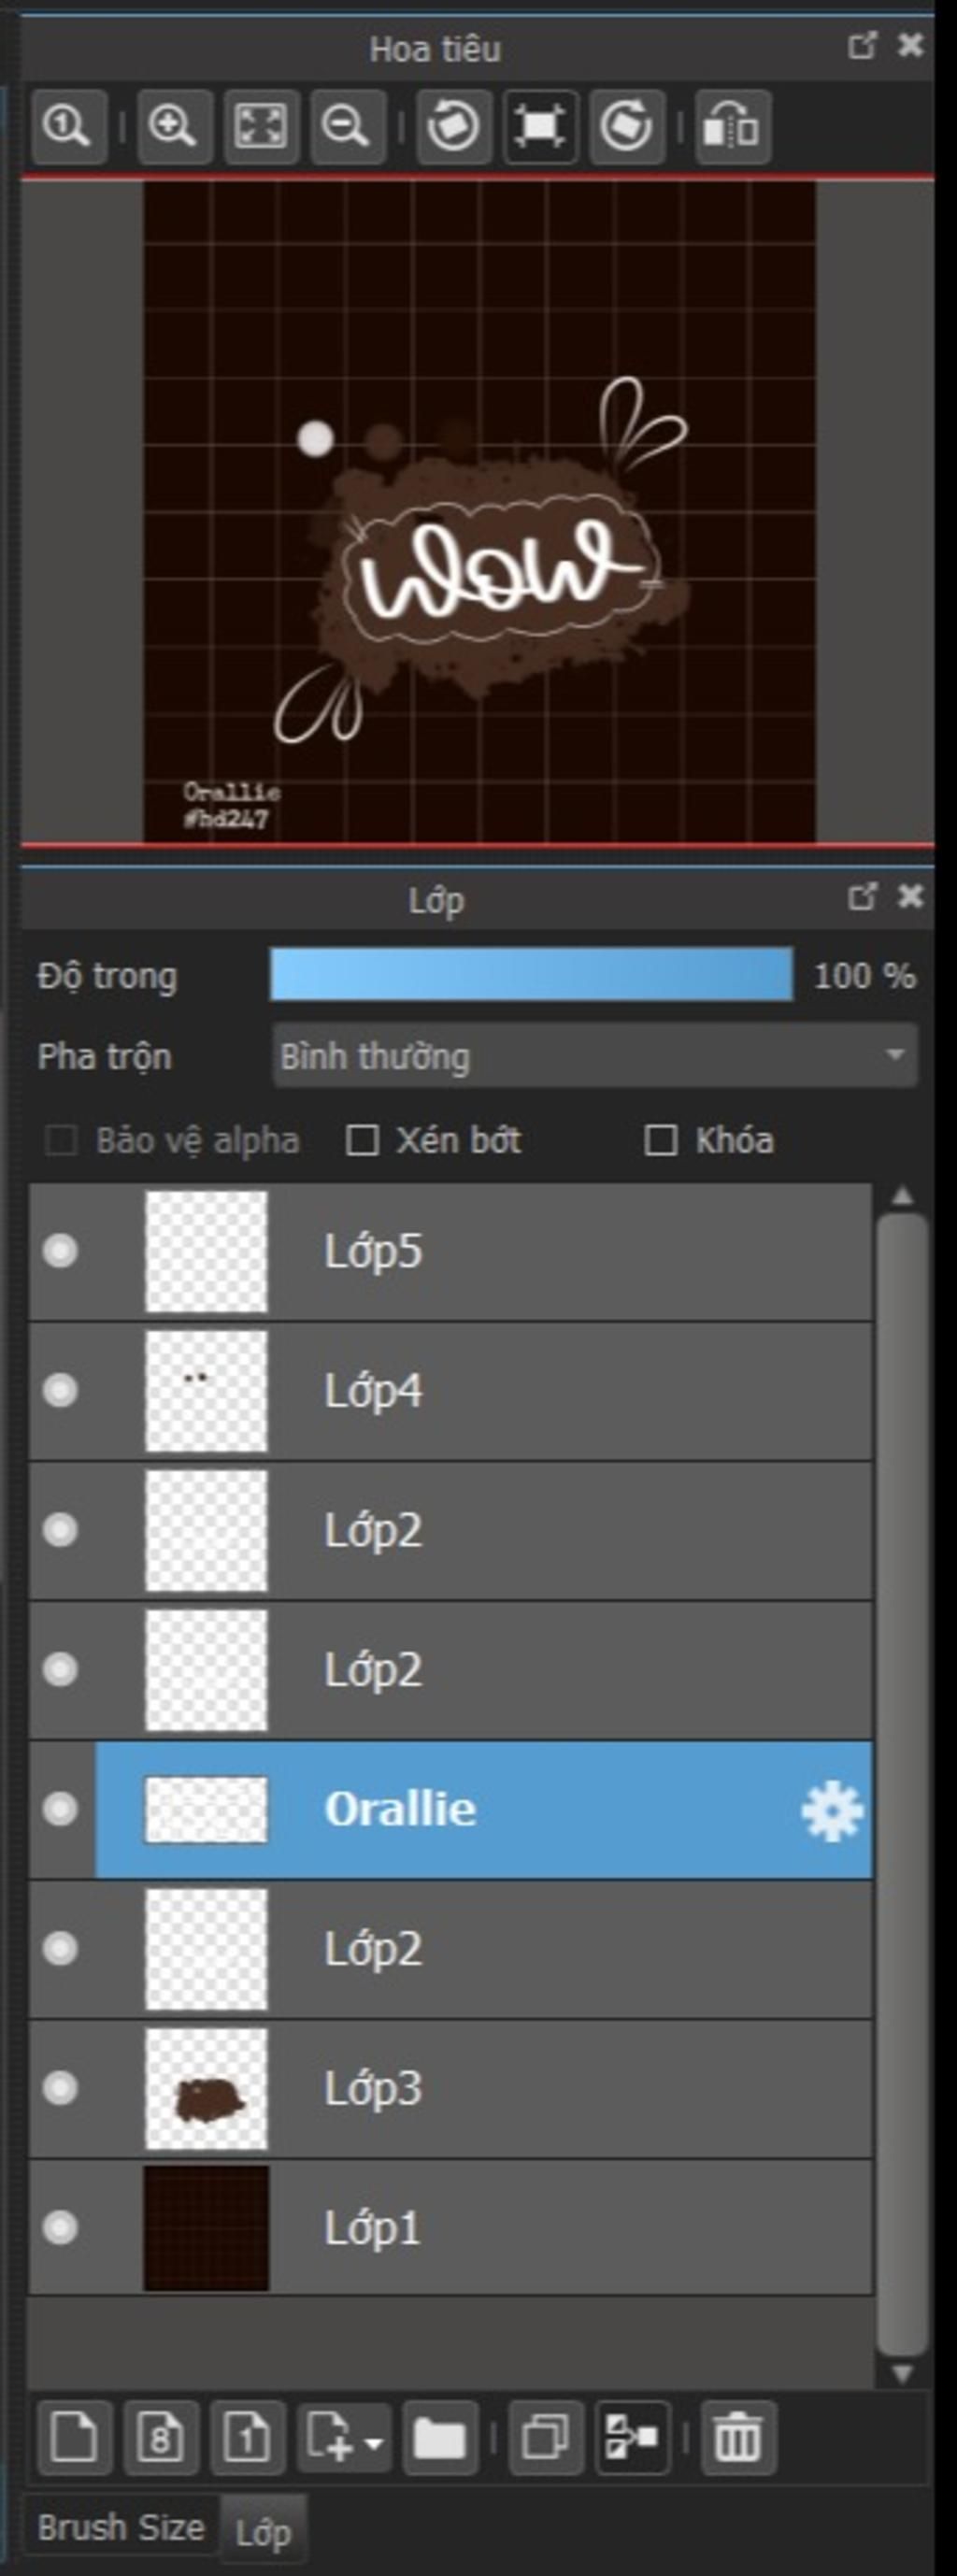Reset navigator zoom to 100%
957x2576 pixels.
point(68,127)
